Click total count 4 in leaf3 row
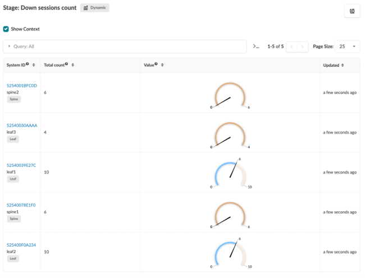The image size is (365, 278). click(x=45, y=132)
